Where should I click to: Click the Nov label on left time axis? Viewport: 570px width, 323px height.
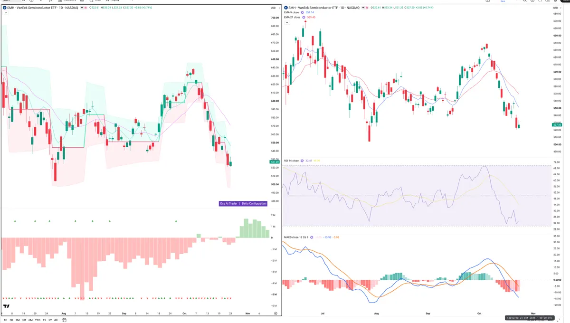[x=247, y=313]
